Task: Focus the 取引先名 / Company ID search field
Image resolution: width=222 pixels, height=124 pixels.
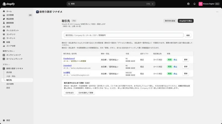Action: (x=123, y=35)
